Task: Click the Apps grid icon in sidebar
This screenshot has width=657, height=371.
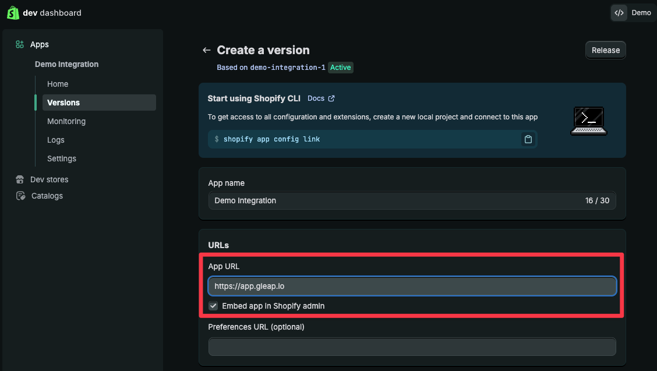Action: click(x=20, y=44)
